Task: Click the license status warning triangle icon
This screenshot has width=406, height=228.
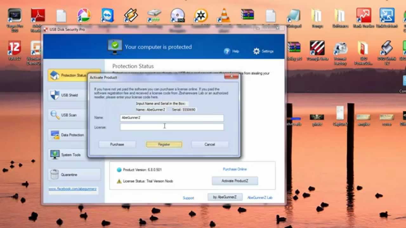Action: tap(119, 181)
